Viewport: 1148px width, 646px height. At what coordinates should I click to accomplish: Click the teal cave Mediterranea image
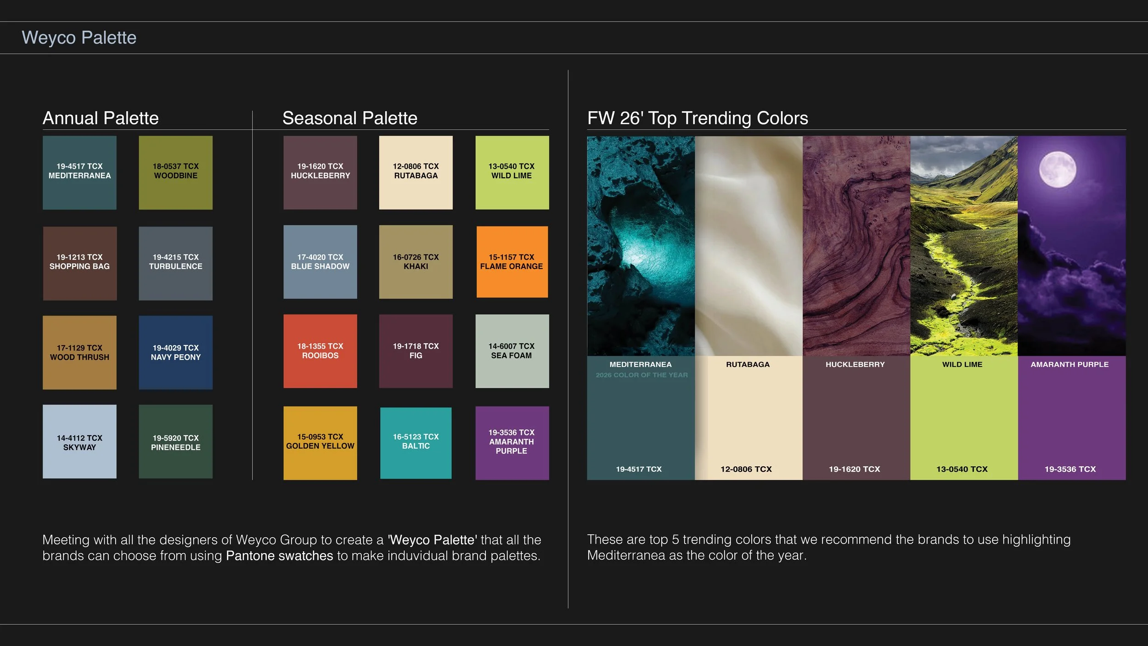tap(641, 246)
